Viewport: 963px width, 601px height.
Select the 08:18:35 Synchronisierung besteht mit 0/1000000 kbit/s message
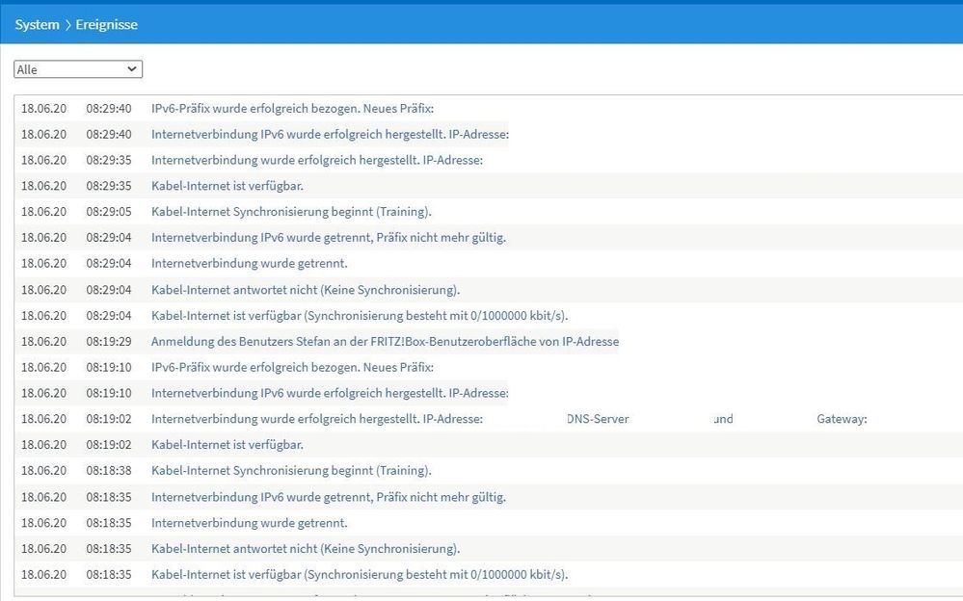click(360, 575)
